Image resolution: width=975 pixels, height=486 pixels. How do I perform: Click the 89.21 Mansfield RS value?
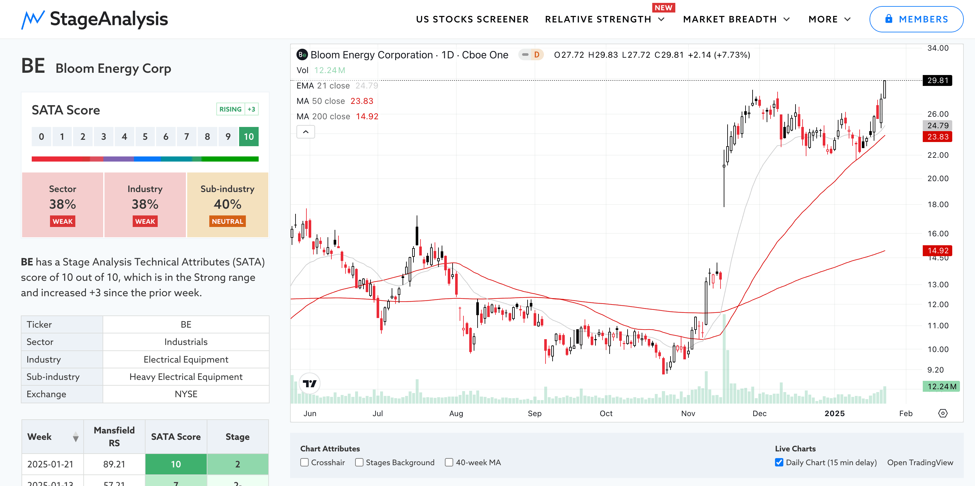point(114,464)
